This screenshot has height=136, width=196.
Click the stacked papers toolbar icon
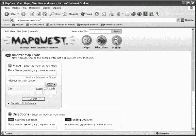(x=158, y=14)
